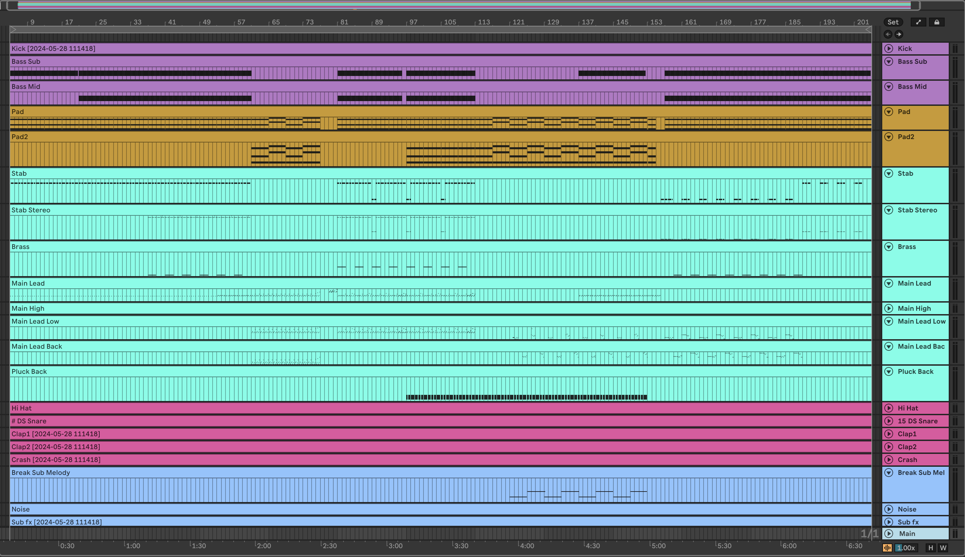Collapse the Pad2 track
965x557 pixels.
[889, 137]
